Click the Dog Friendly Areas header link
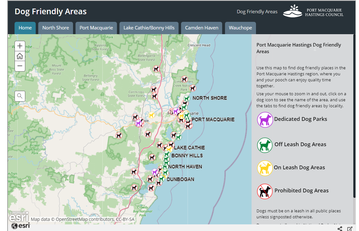The image size is (359, 231). [257, 12]
